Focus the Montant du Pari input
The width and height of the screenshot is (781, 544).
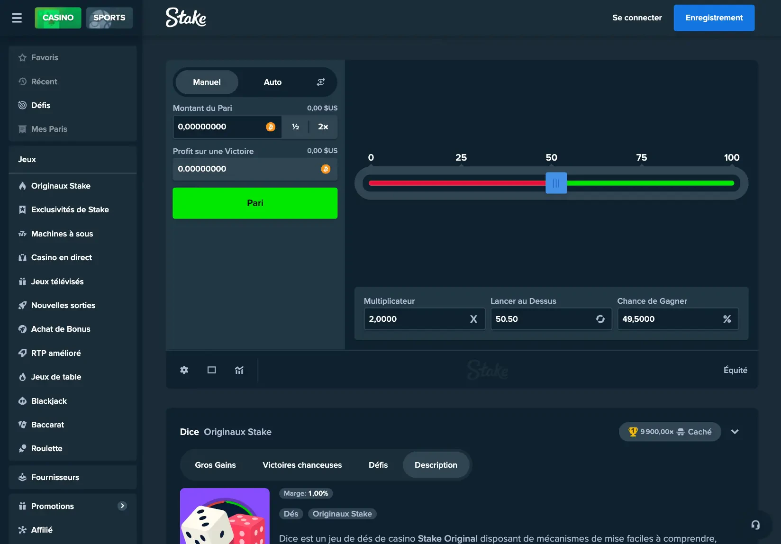(x=227, y=127)
